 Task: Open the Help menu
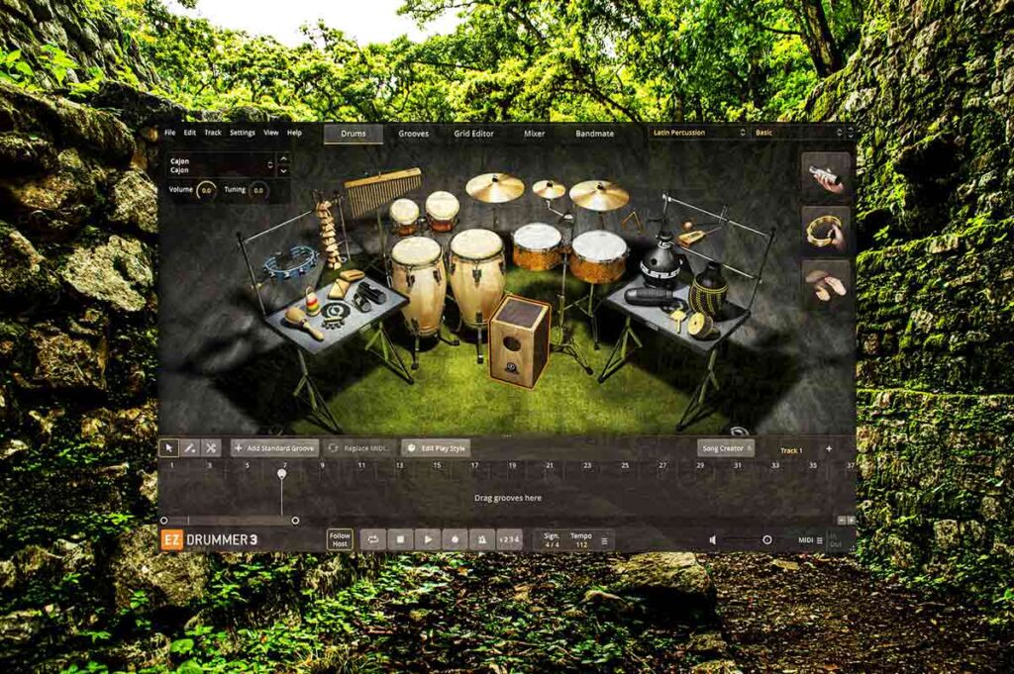tap(294, 133)
